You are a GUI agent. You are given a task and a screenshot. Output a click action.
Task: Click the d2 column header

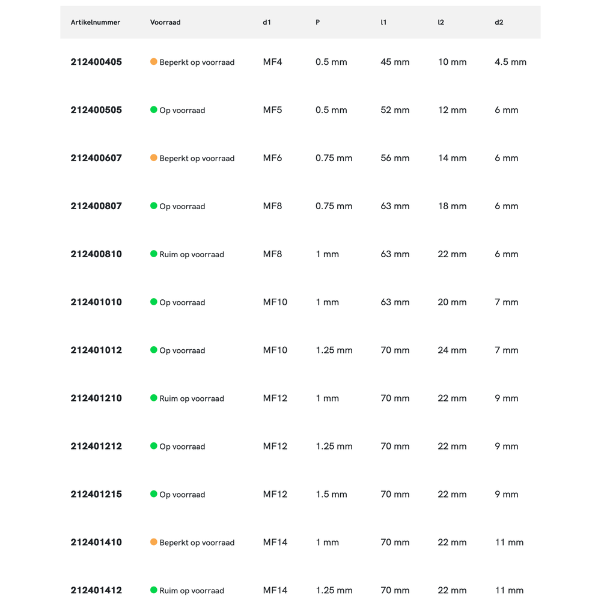click(499, 22)
